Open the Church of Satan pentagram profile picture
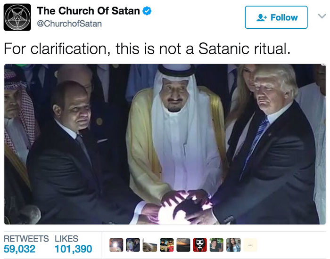 coord(17,17)
